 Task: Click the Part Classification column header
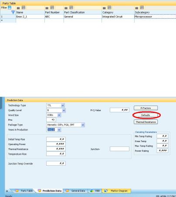pos(83,12)
